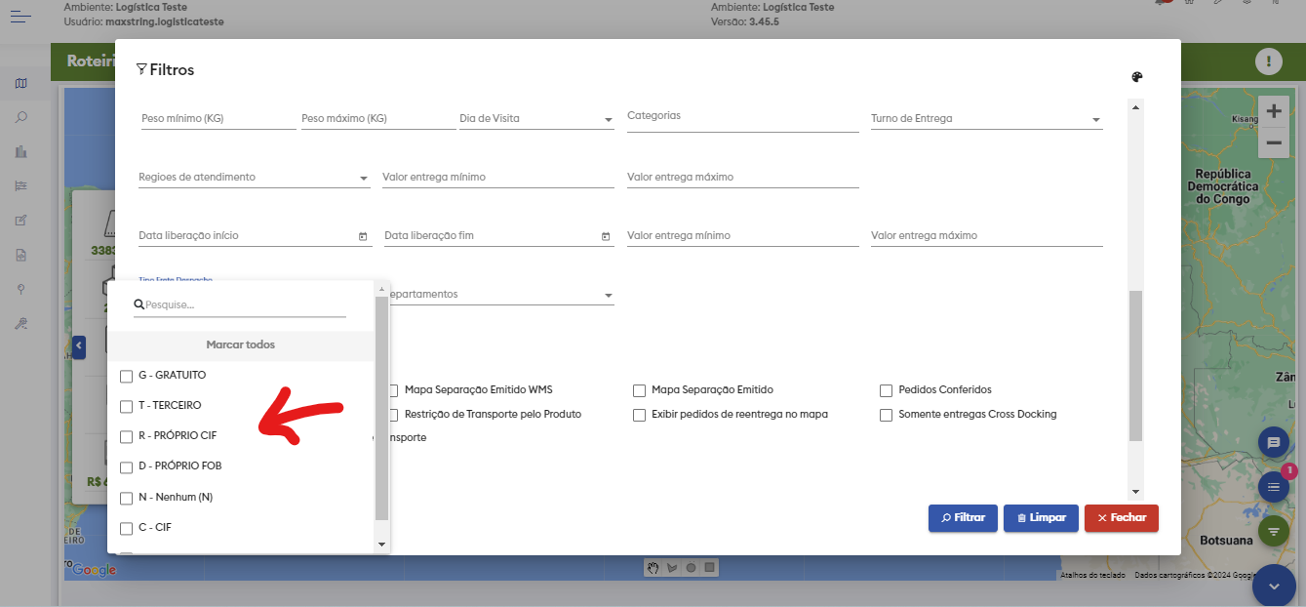This screenshot has height=607, width=1306.
Task: Expand the Turno de Entrega dropdown
Action: tap(985, 119)
